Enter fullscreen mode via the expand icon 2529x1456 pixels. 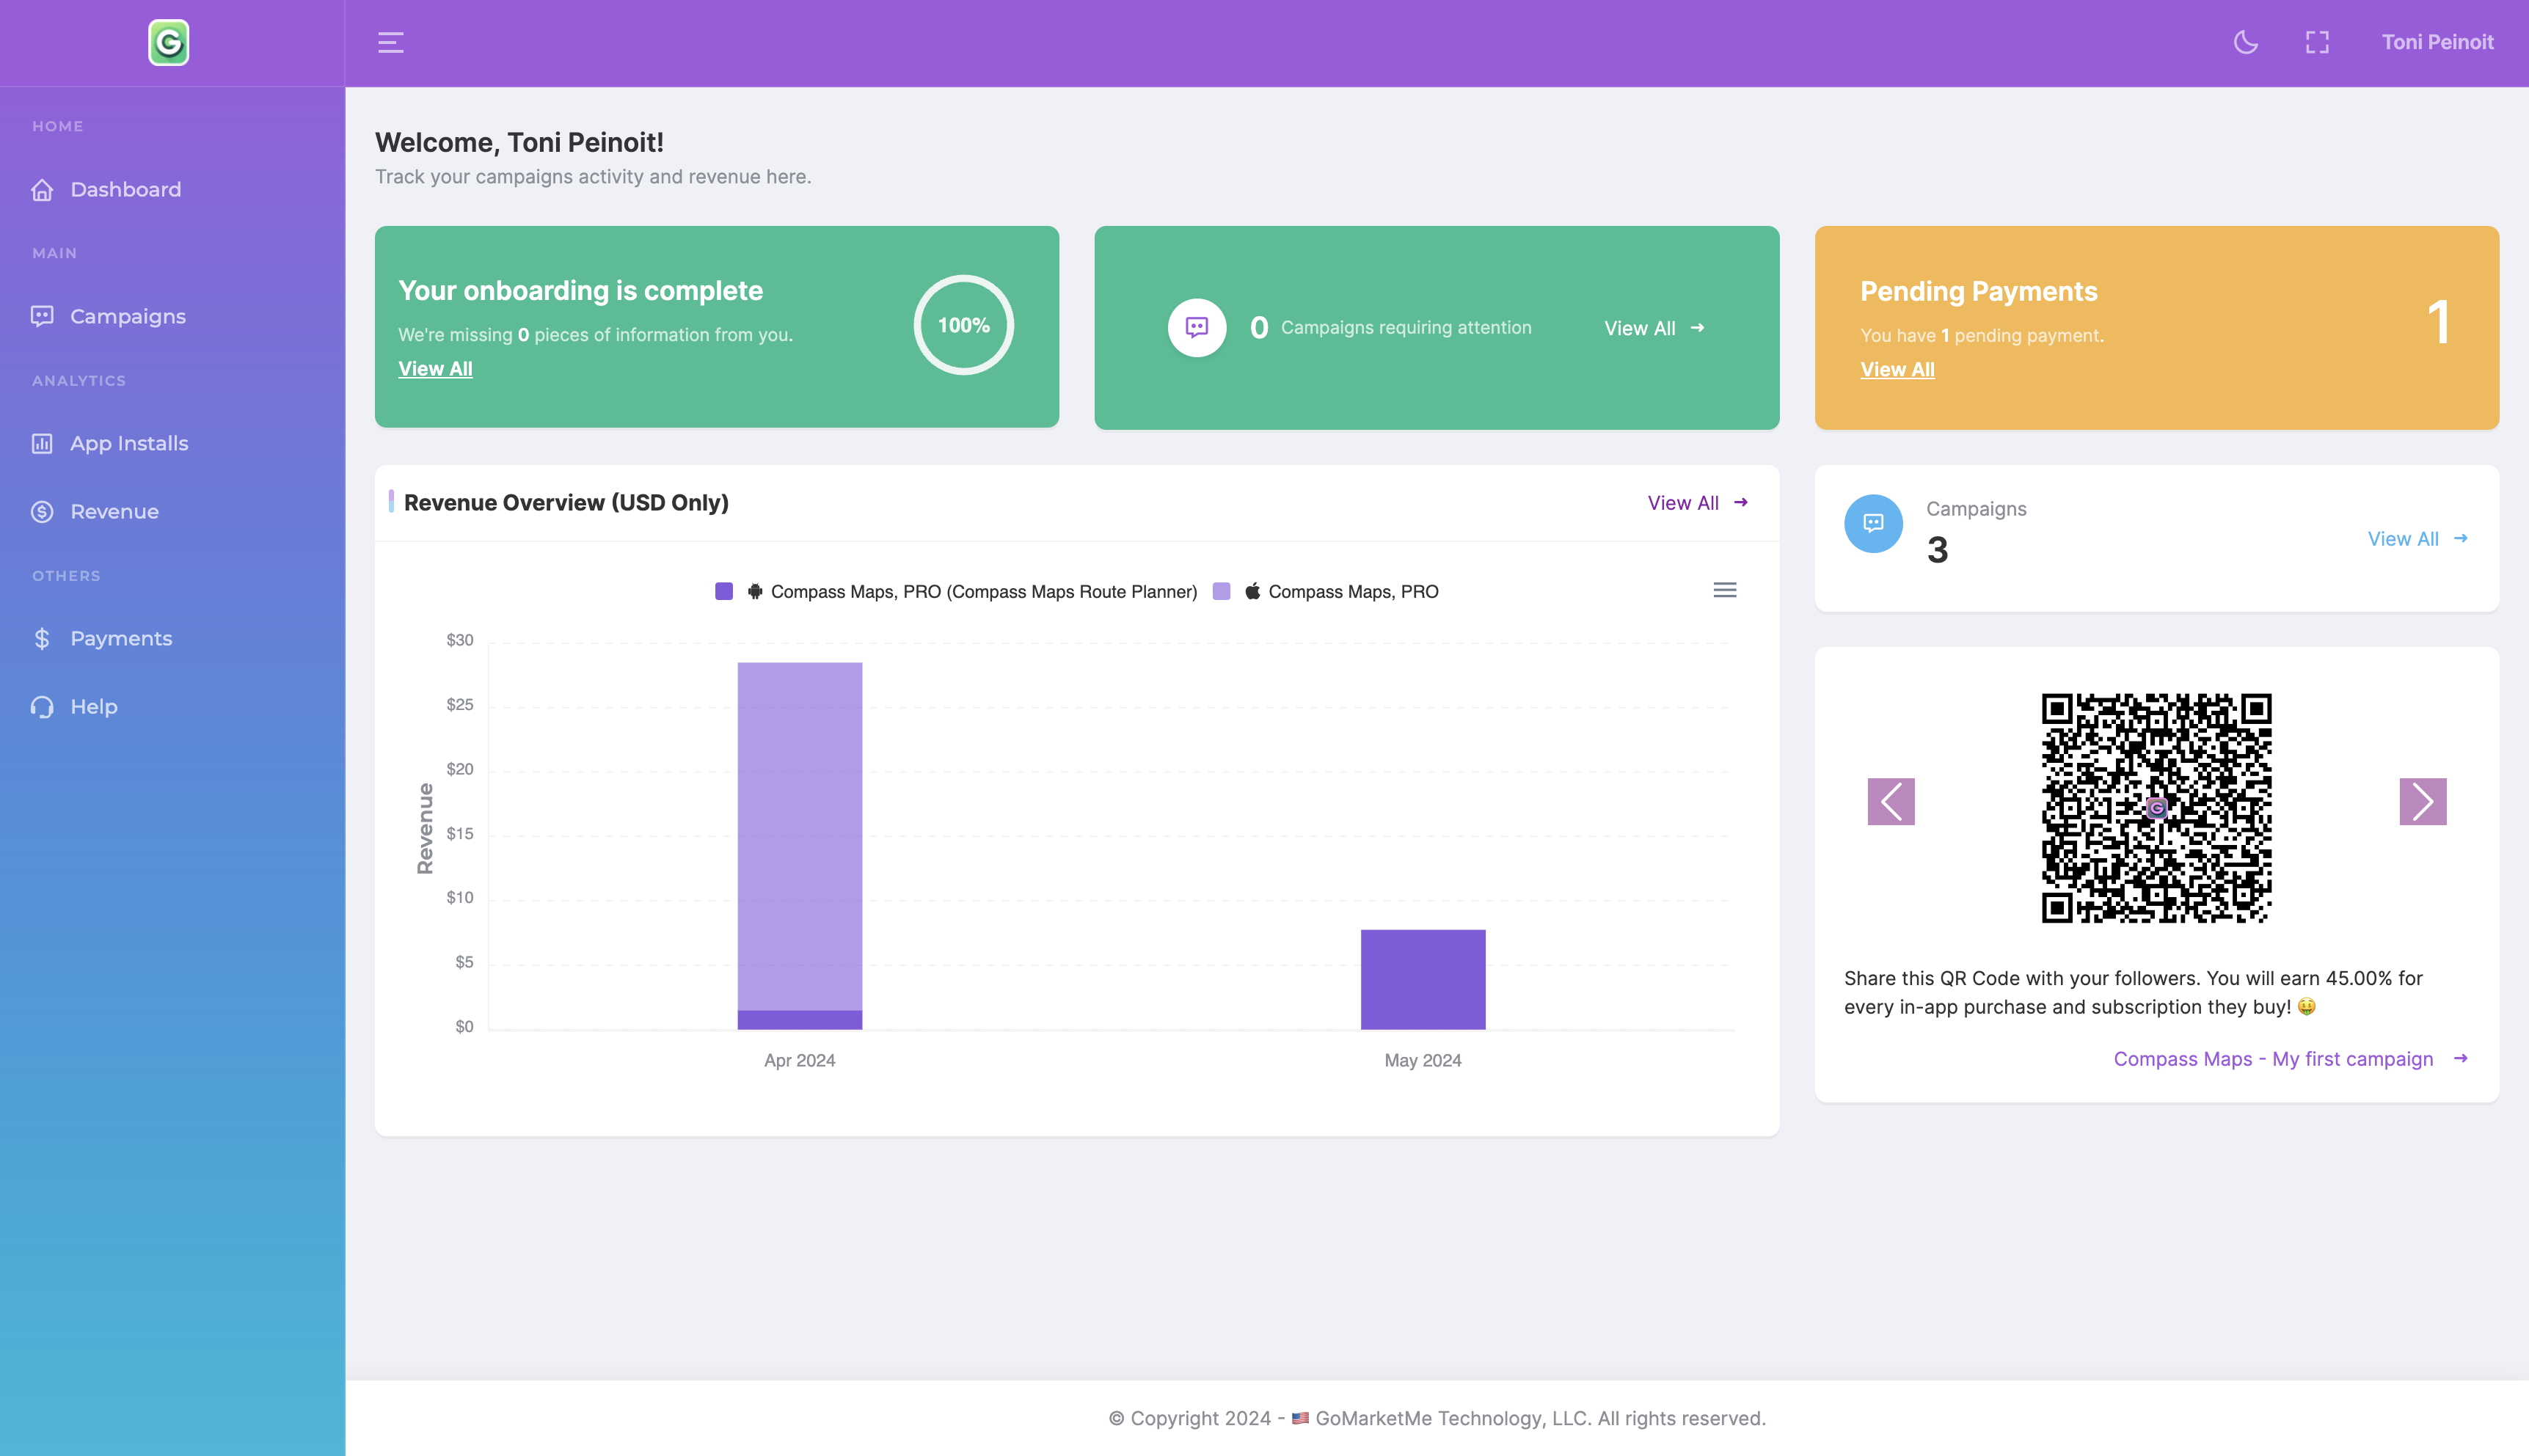[2317, 42]
